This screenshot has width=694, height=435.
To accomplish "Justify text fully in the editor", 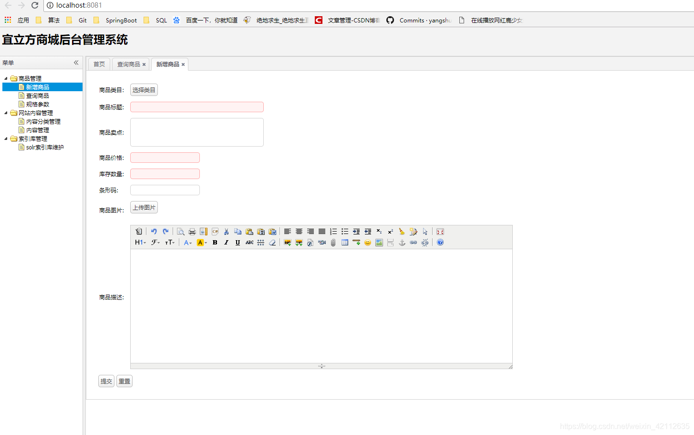I will 322,232.
